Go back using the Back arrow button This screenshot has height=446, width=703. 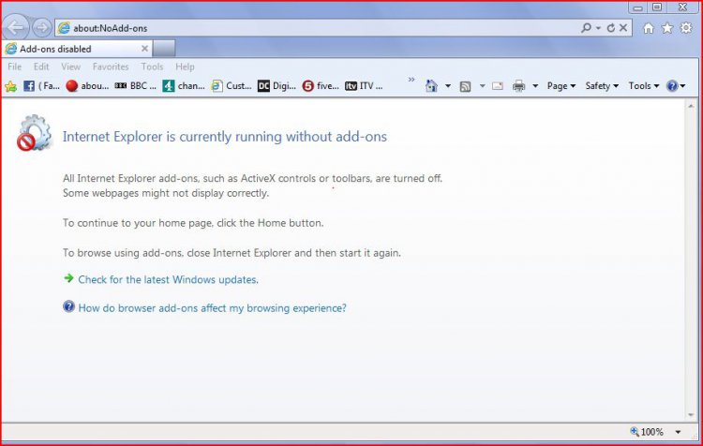tap(15, 28)
